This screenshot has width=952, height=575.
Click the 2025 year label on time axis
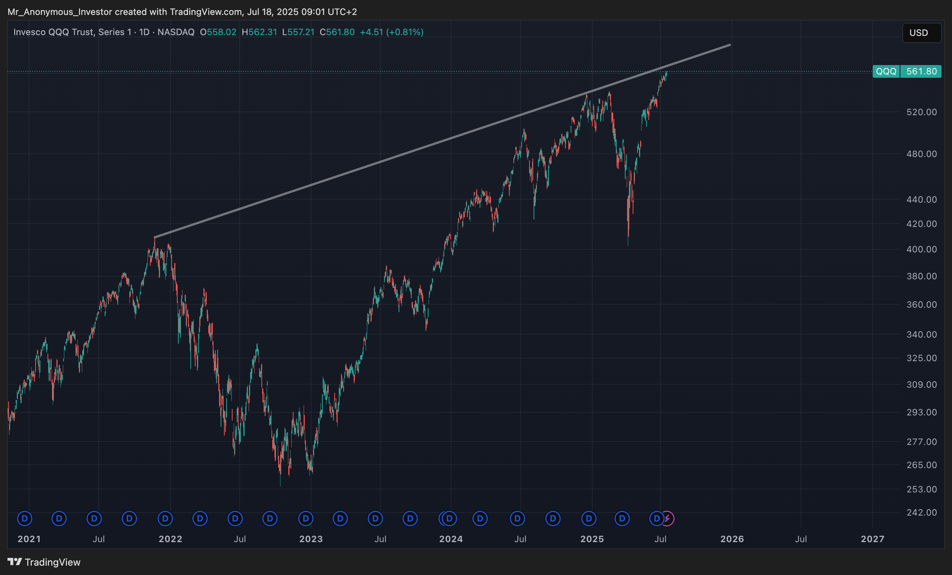pos(592,539)
